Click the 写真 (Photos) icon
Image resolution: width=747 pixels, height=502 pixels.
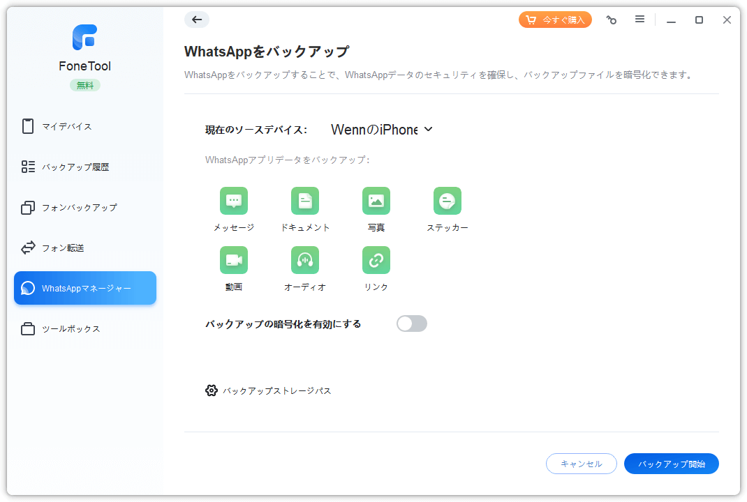coord(376,201)
